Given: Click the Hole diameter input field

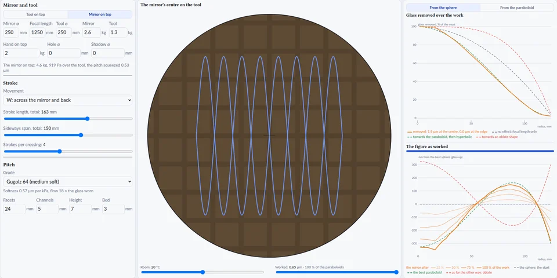Looking at the screenshot, I should 64,53.
